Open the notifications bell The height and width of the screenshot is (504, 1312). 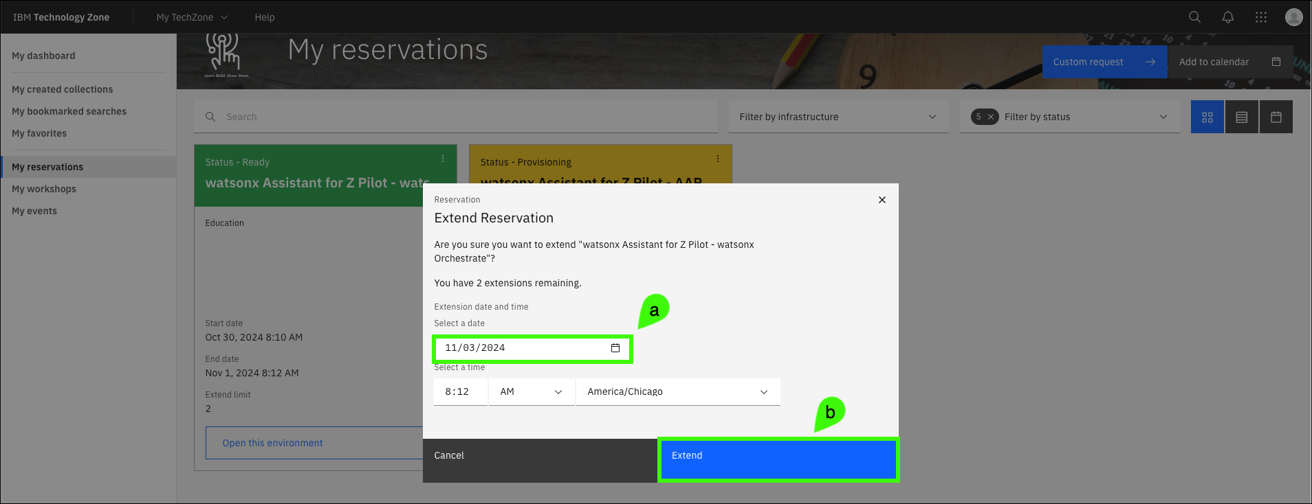pos(1227,17)
